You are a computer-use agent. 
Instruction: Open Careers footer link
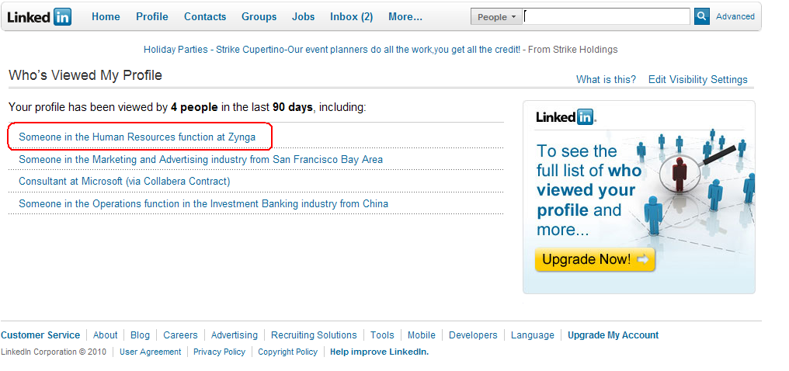(x=180, y=335)
